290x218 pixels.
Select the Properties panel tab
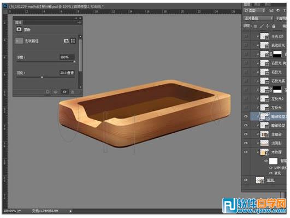tap(18, 22)
